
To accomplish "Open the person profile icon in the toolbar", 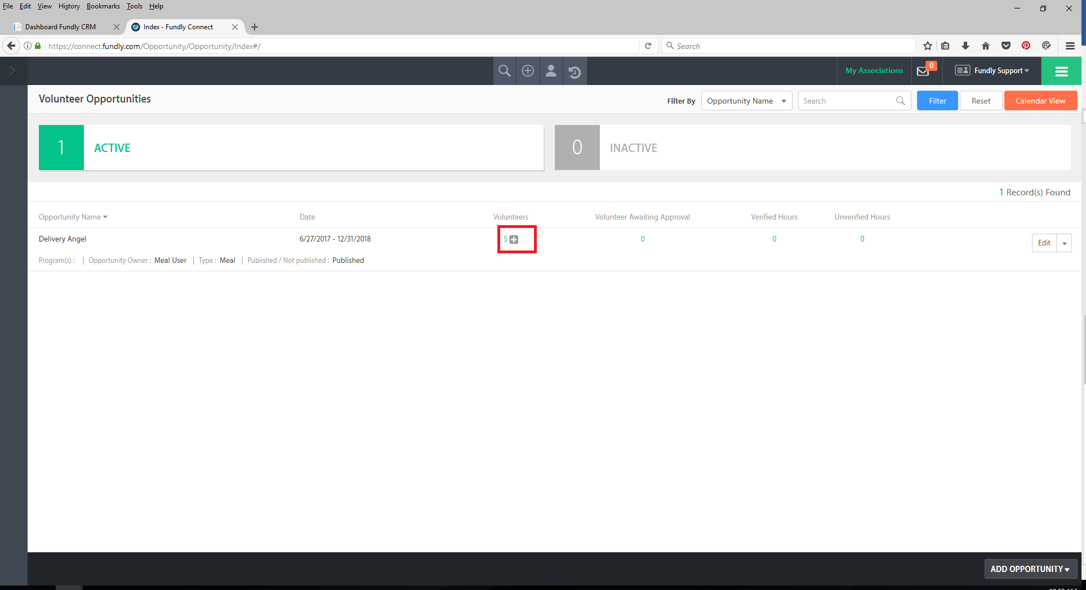I will 551,71.
